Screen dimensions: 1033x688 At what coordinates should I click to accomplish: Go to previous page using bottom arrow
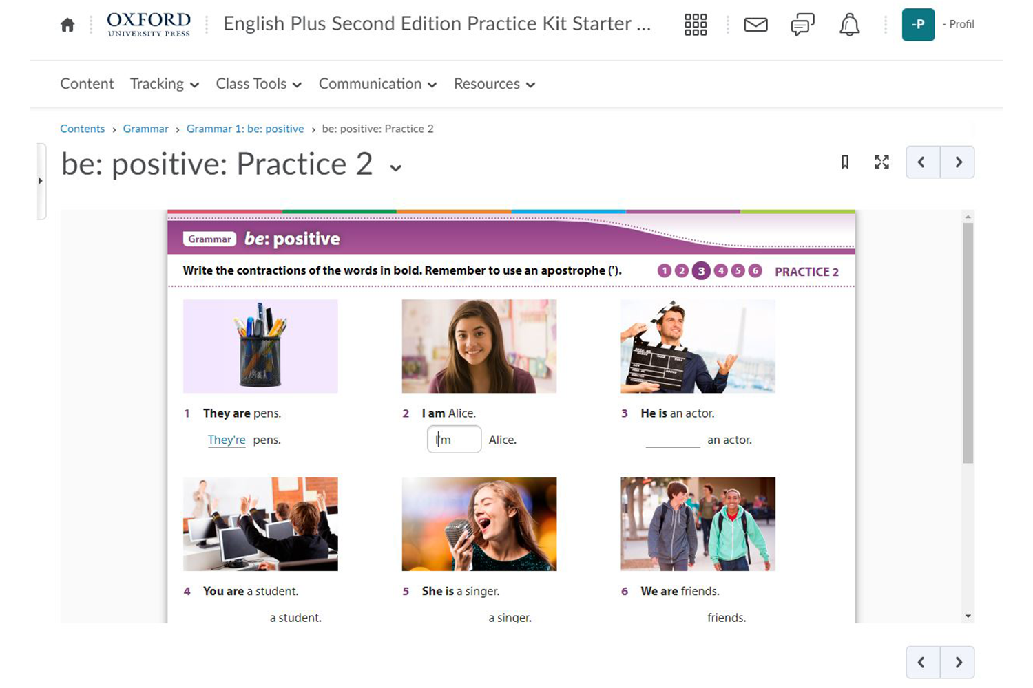click(922, 663)
